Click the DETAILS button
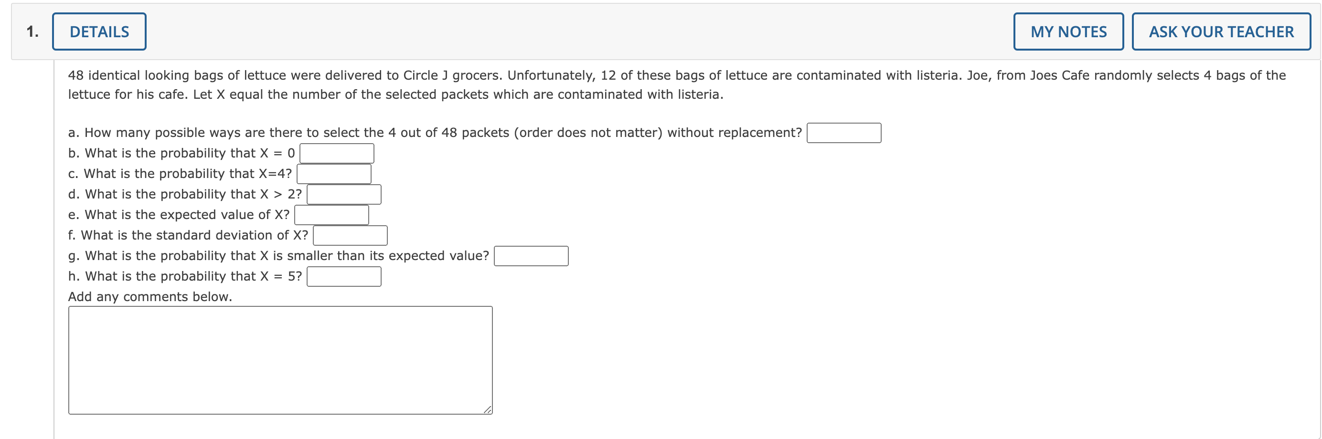The height and width of the screenshot is (439, 1322). (x=99, y=31)
